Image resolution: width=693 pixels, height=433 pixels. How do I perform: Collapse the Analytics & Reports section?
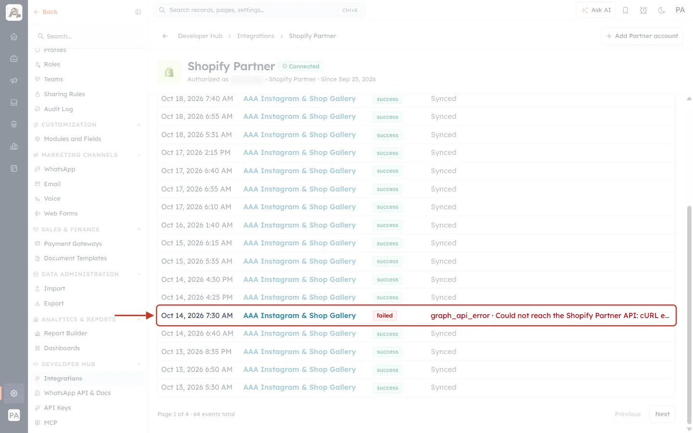point(139,319)
